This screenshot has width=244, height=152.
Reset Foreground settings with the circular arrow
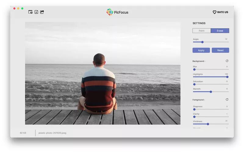tap(227, 99)
